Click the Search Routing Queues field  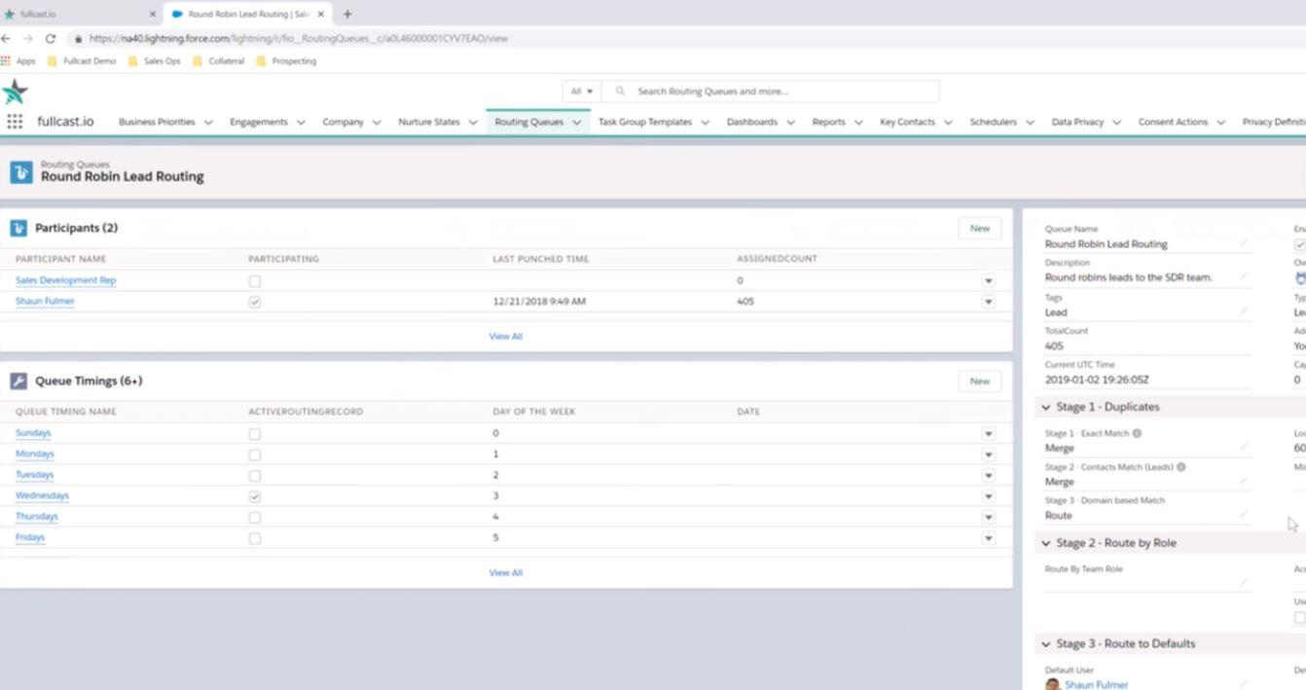click(x=779, y=91)
